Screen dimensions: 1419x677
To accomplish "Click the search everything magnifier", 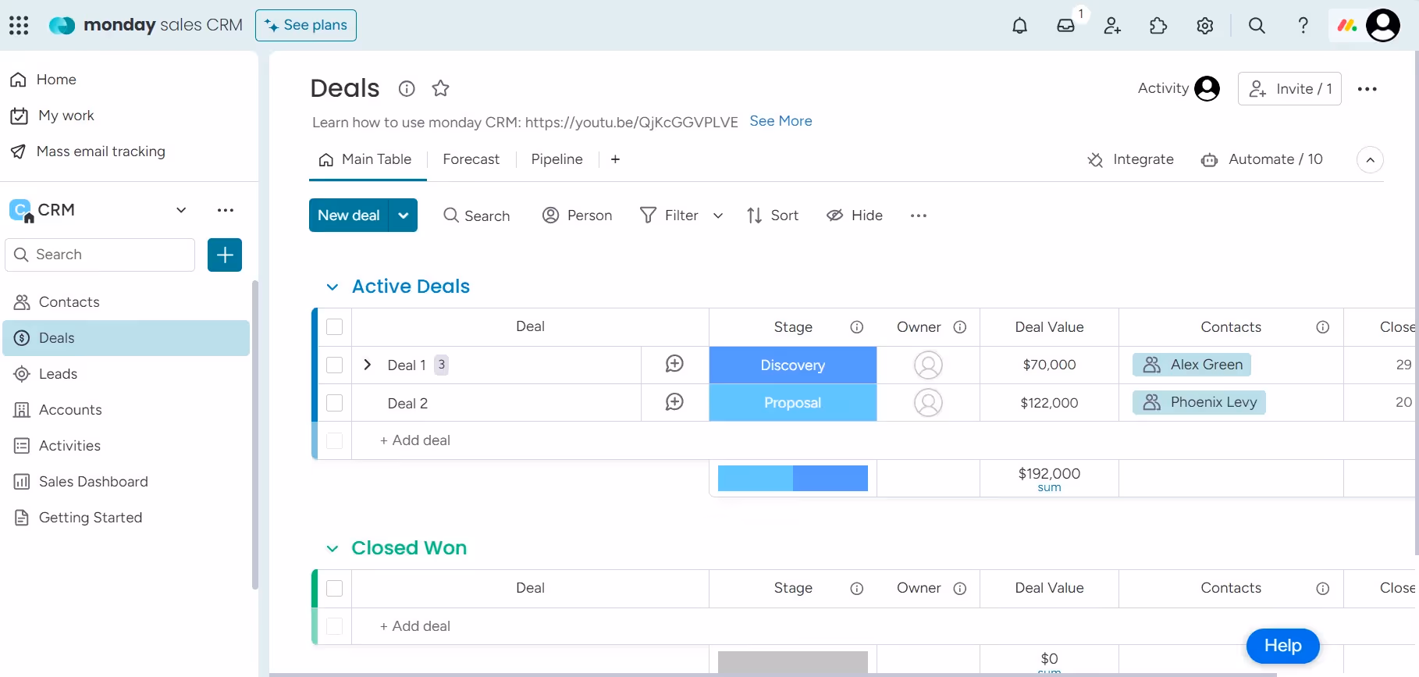I will (1257, 26).
